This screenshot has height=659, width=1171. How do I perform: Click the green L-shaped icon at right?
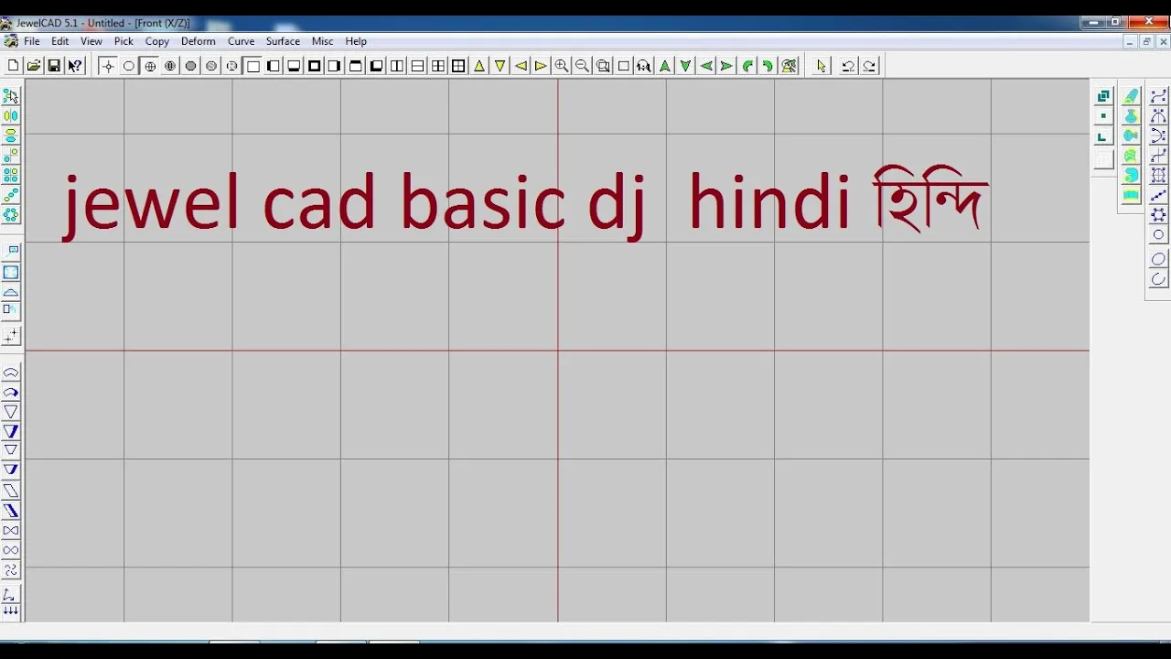coord(1103,136)
